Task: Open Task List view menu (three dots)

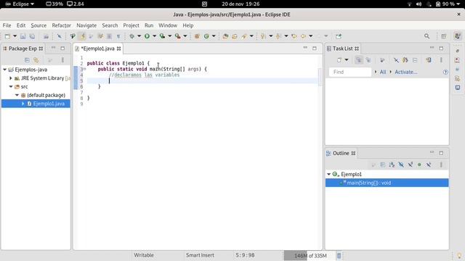Action: [441, 60]
